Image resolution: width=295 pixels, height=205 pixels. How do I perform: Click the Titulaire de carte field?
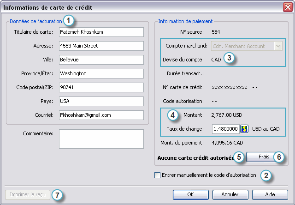[101, 32]
